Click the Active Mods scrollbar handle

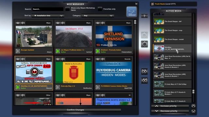click(193, 92)
